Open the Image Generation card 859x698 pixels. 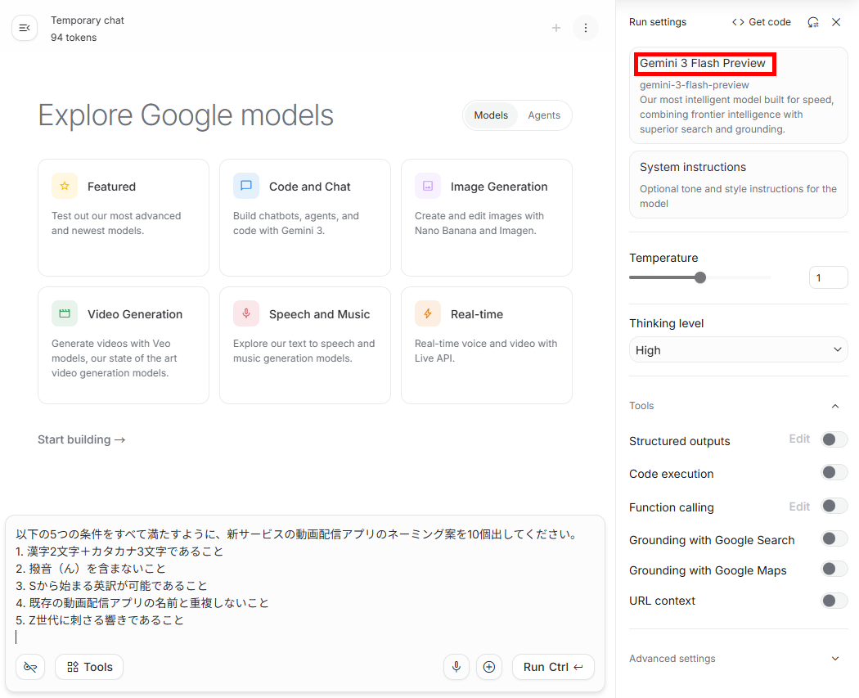click(x=487, y=218)
